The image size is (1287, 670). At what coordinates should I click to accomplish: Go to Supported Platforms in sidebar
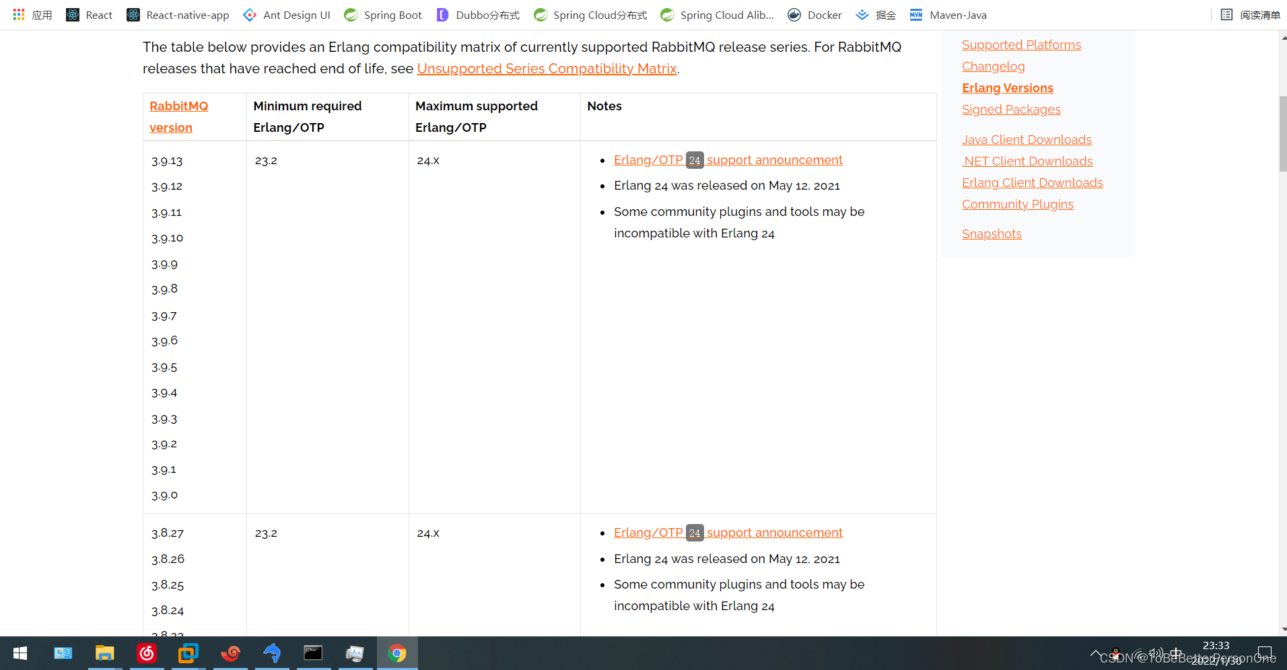coord(1021,45)
